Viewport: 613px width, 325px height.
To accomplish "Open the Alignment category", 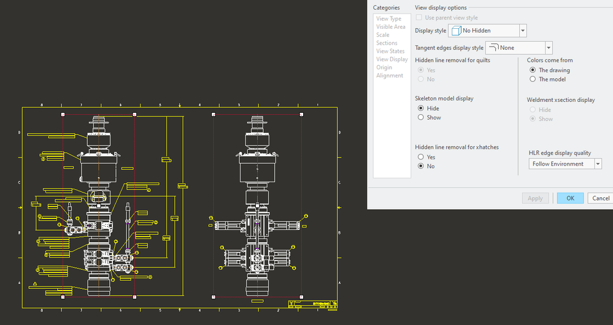I will pyautogui.click(x=390, y=75).
